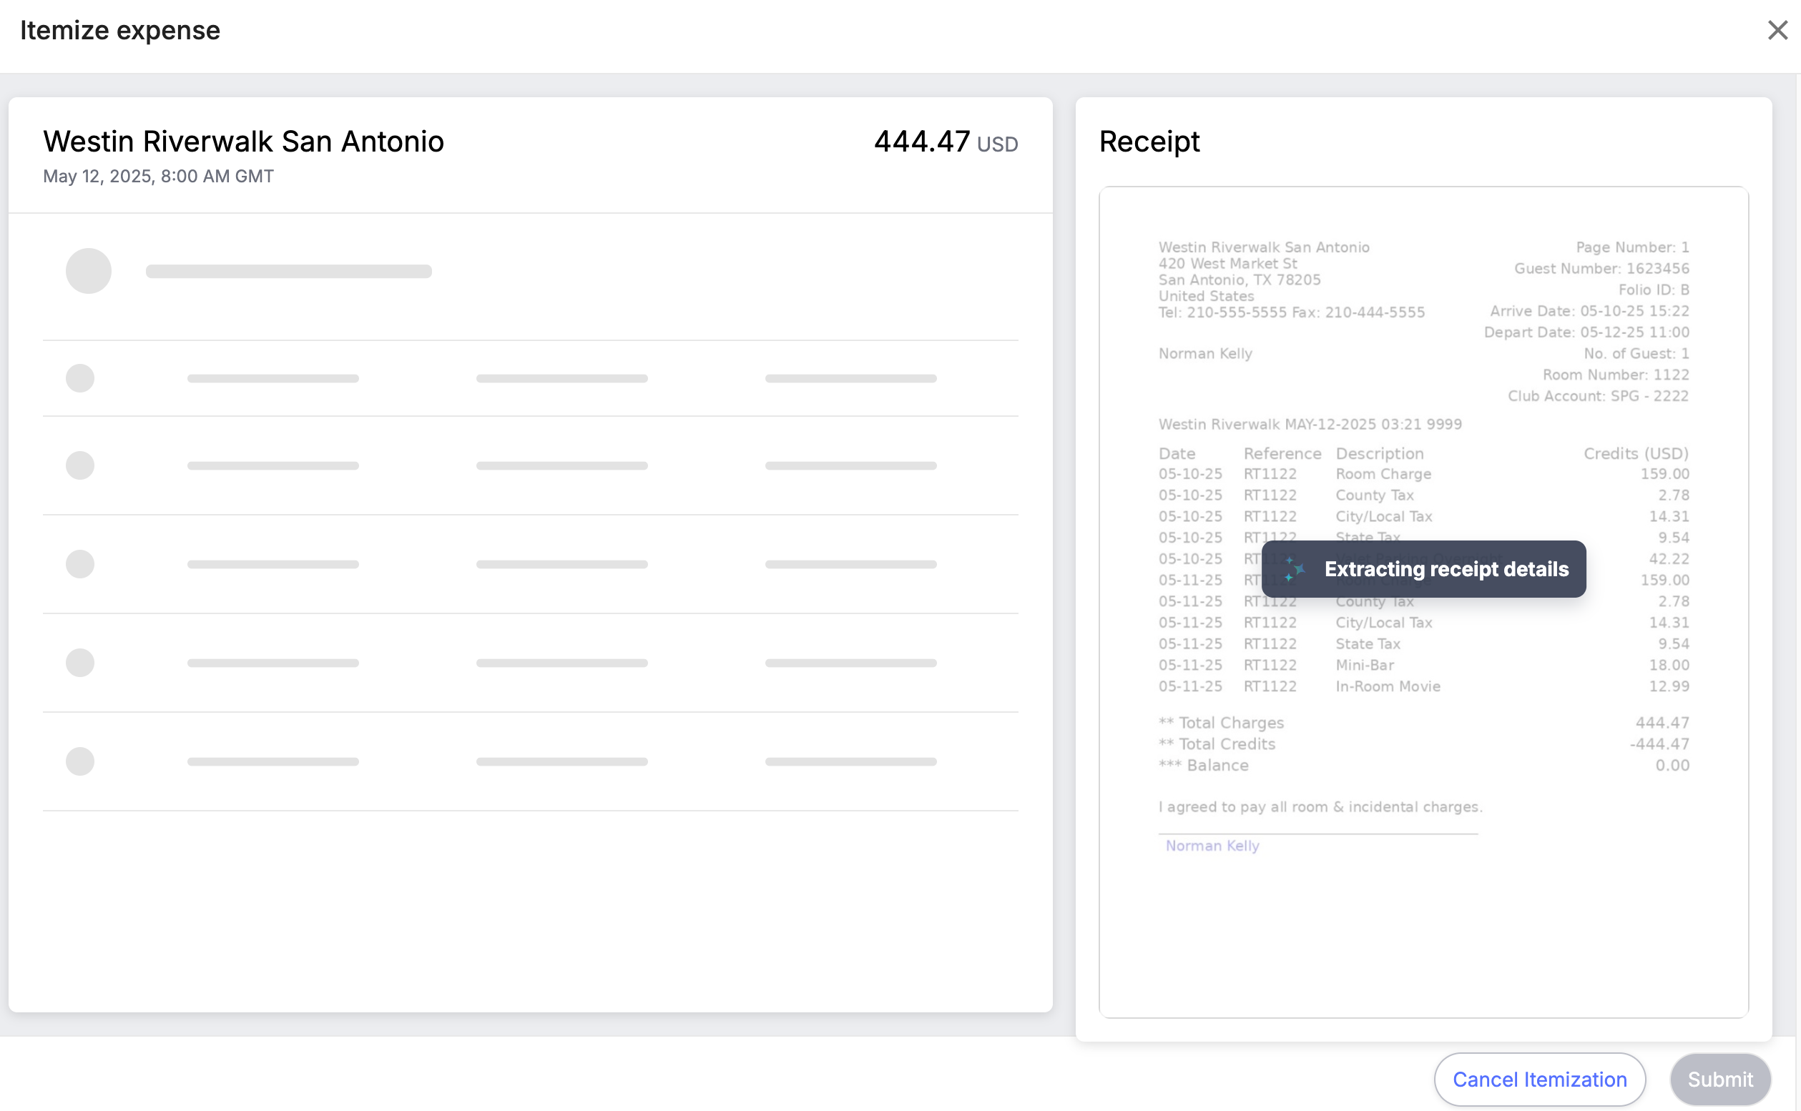Screen dimensions: 1801x1111
Task: Click the sparkle icon beside Extracting receipt details
Action: coord(1295,569)
